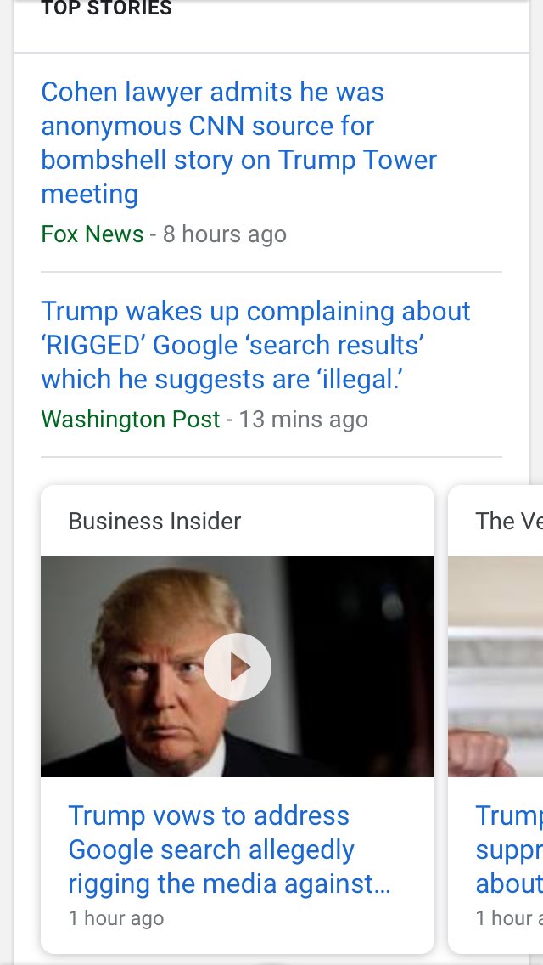The width and height of the screenshot is (543, 965).
Task: Tap the TOP STORIES section heading
Action: click(x=106, y=8)
